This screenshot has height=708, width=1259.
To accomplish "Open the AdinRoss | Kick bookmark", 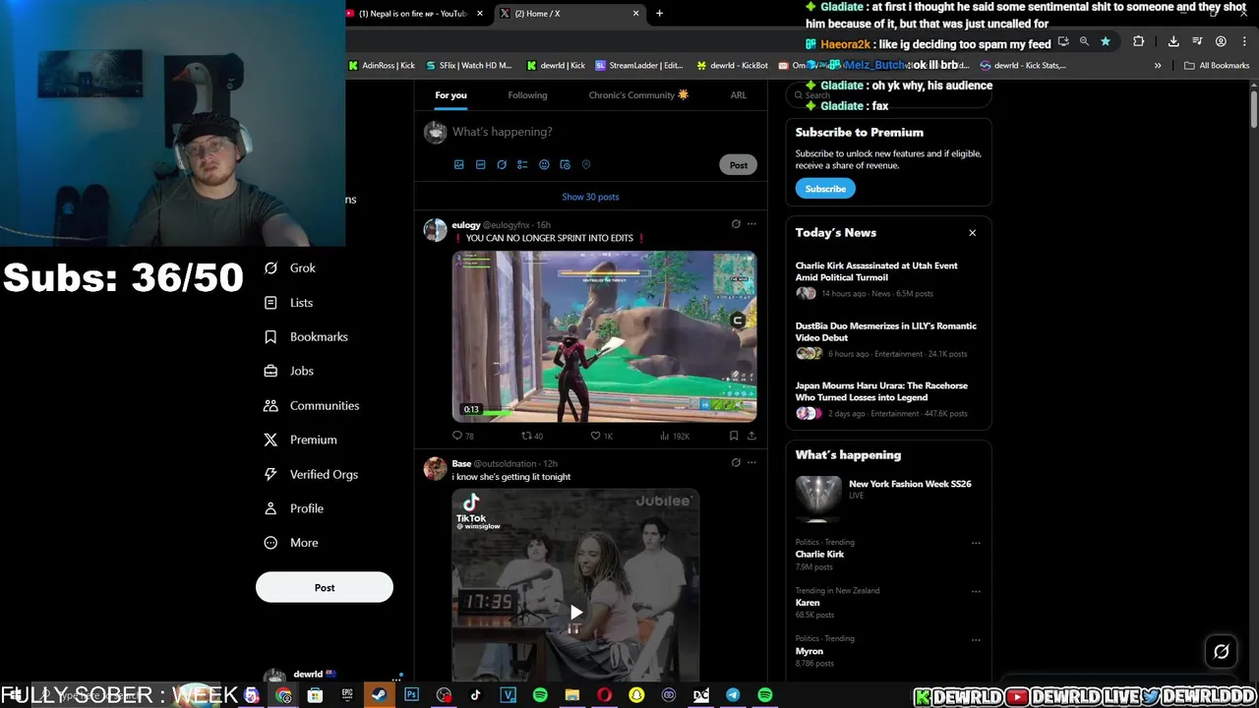I will click(x=383, y=66).
